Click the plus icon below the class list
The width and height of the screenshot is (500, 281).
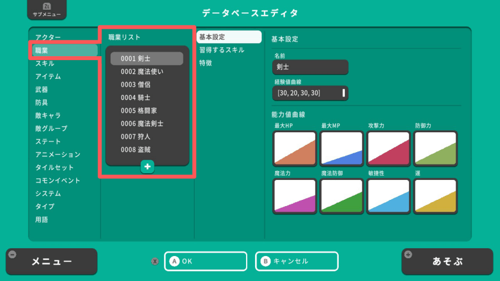coord(147,167)
